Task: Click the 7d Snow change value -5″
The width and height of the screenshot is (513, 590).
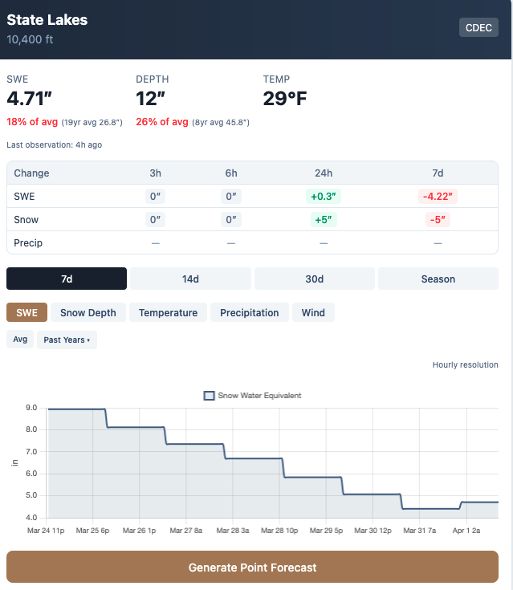Action: pos(438,219)
